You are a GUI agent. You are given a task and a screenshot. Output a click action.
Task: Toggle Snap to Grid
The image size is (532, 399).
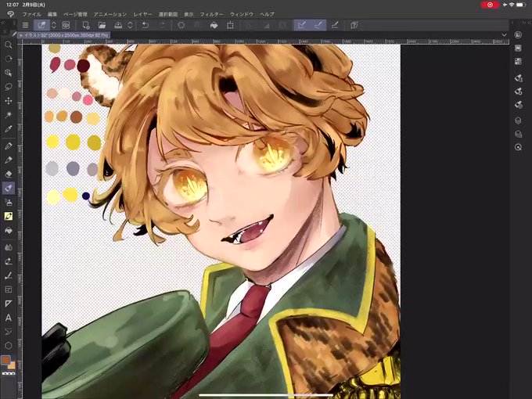[x=335, y=25]
